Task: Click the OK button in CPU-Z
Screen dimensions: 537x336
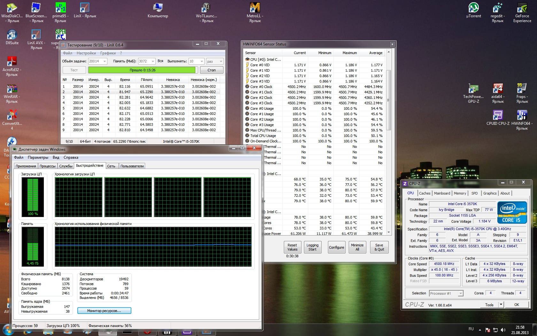Action: (517, 305)
